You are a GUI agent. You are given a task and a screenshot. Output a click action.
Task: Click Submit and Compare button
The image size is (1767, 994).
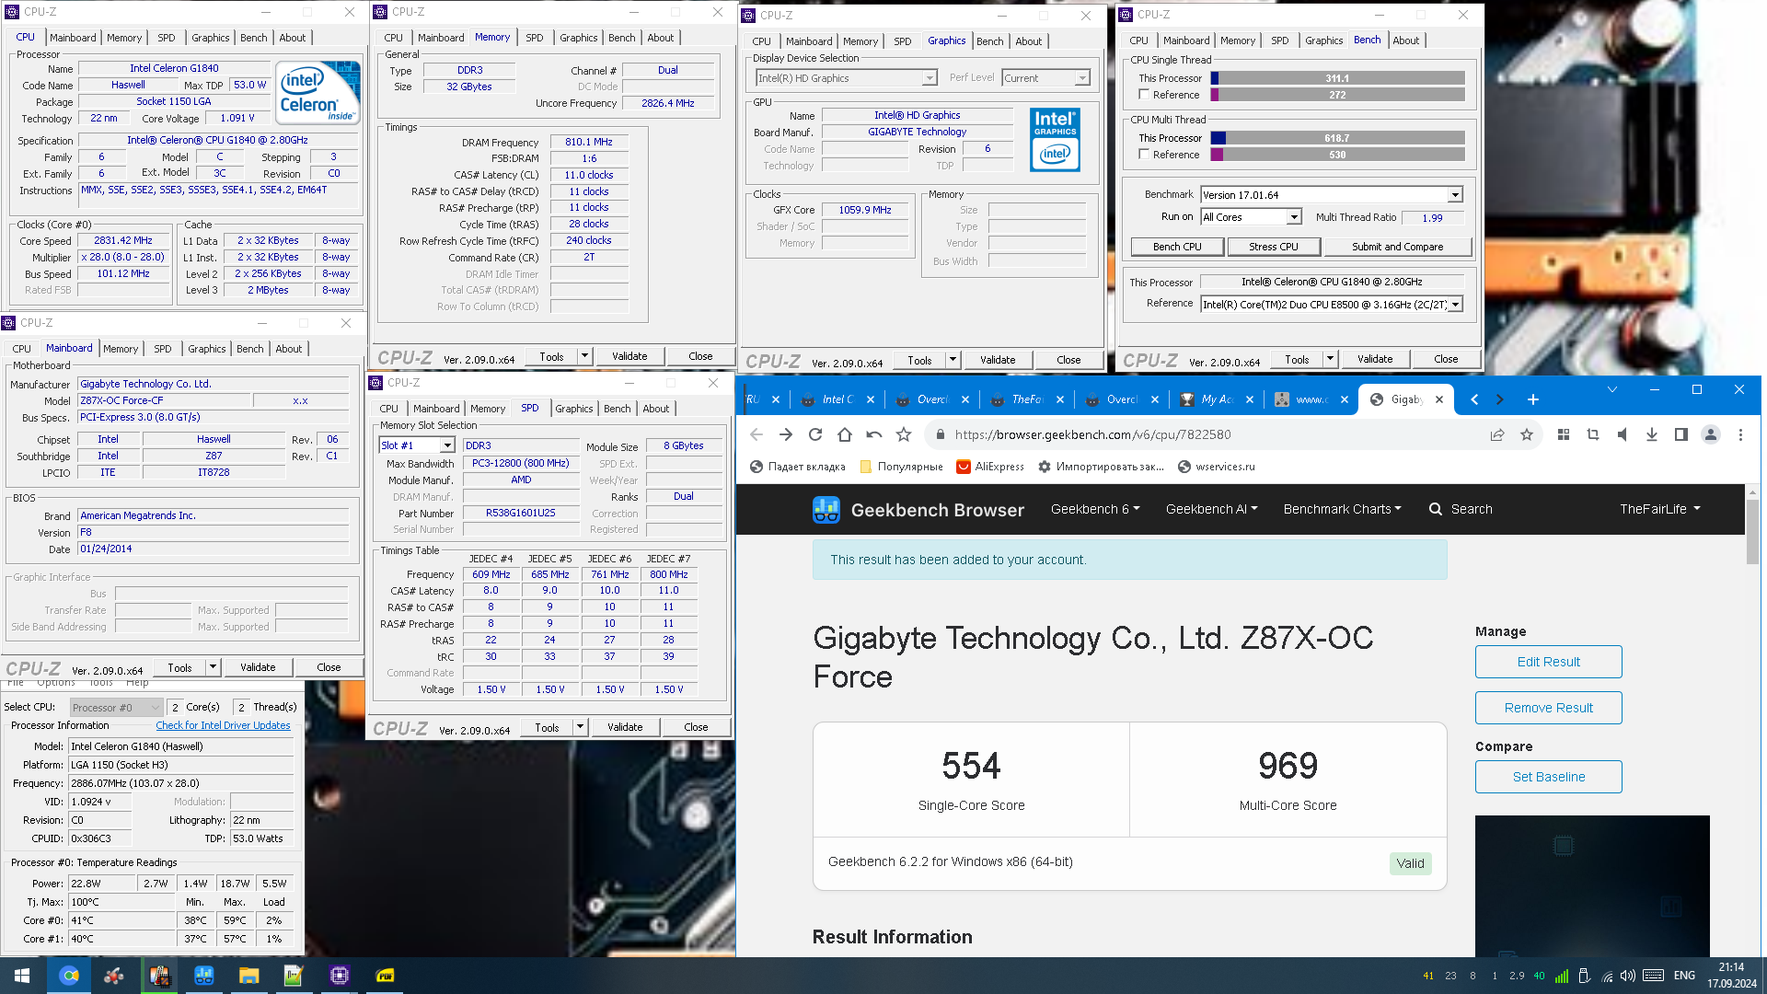(1397, 247)
